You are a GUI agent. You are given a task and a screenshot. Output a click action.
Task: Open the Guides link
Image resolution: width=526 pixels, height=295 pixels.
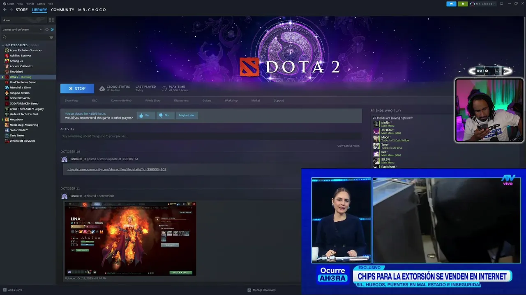point(207,100)
